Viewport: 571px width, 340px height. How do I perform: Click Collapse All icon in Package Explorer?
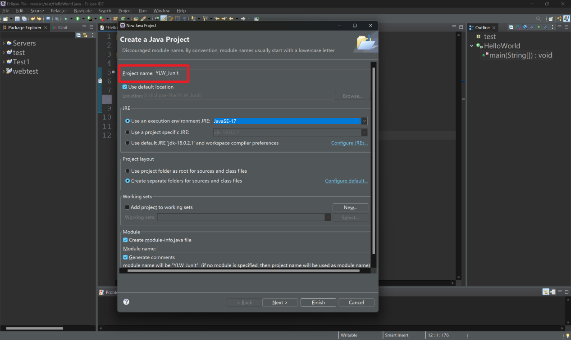coord(78,35)
